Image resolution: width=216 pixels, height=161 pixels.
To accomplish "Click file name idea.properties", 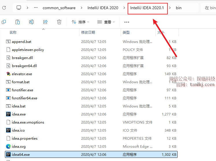I will [x=25, y=139].
